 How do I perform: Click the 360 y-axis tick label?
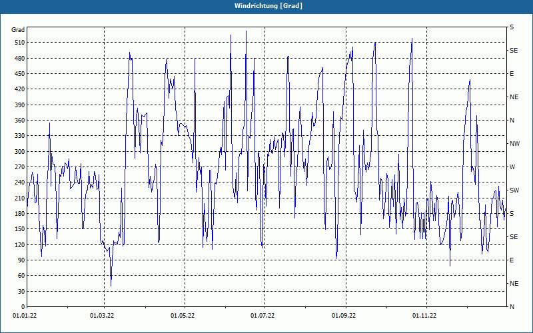(x=20, y=121)
